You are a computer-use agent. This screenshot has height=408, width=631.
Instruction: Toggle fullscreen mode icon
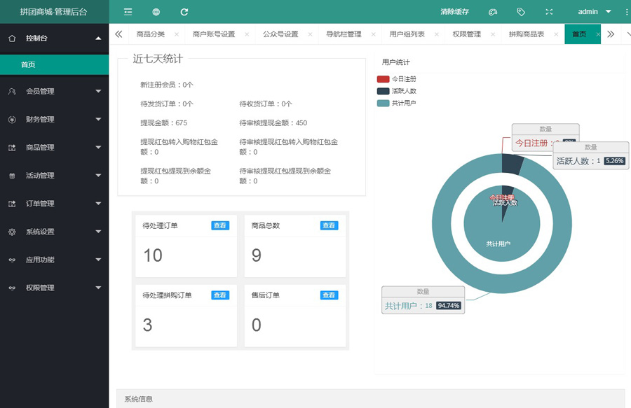coord(549,12)
